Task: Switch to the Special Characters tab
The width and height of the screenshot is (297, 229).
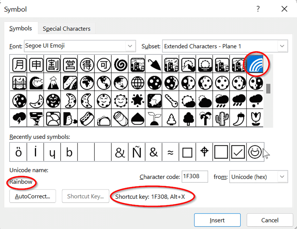Action: point(66,29)
